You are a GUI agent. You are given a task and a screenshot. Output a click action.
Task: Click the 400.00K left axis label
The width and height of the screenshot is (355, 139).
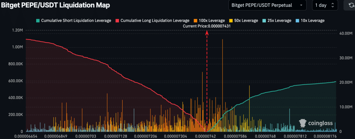[15, 98]
